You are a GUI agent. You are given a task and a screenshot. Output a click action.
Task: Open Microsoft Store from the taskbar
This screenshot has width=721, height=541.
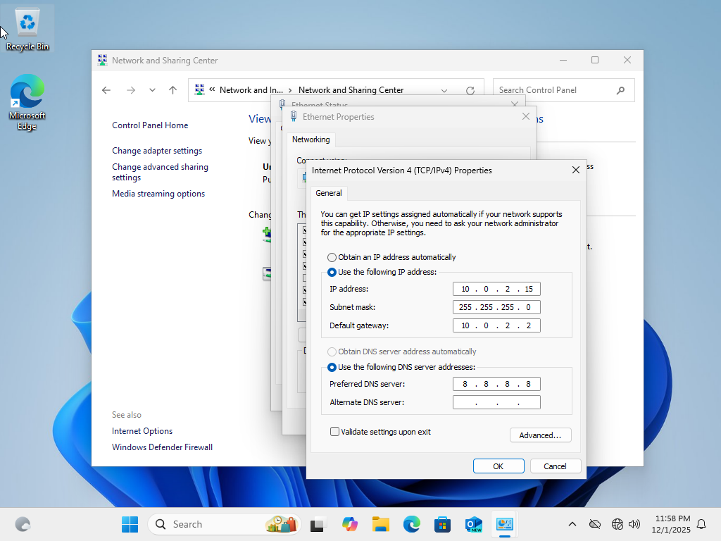point(442,524)
